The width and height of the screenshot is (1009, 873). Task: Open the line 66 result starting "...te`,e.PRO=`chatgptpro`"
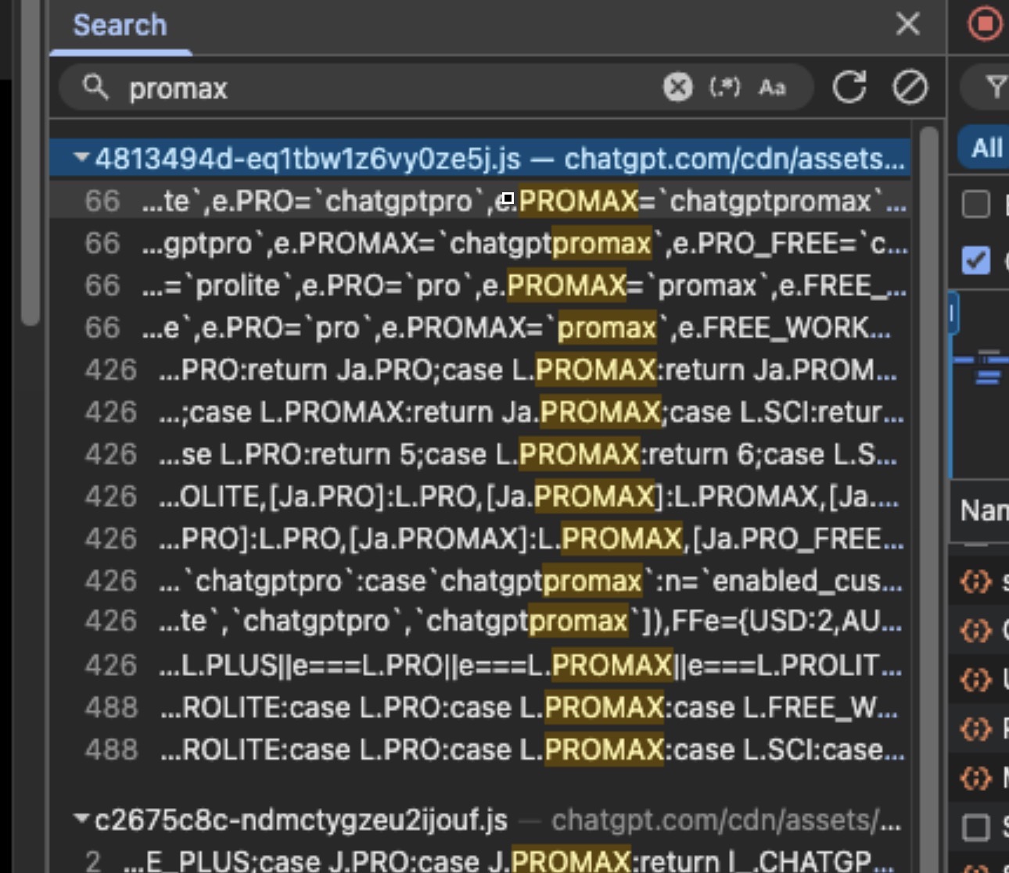479,201
